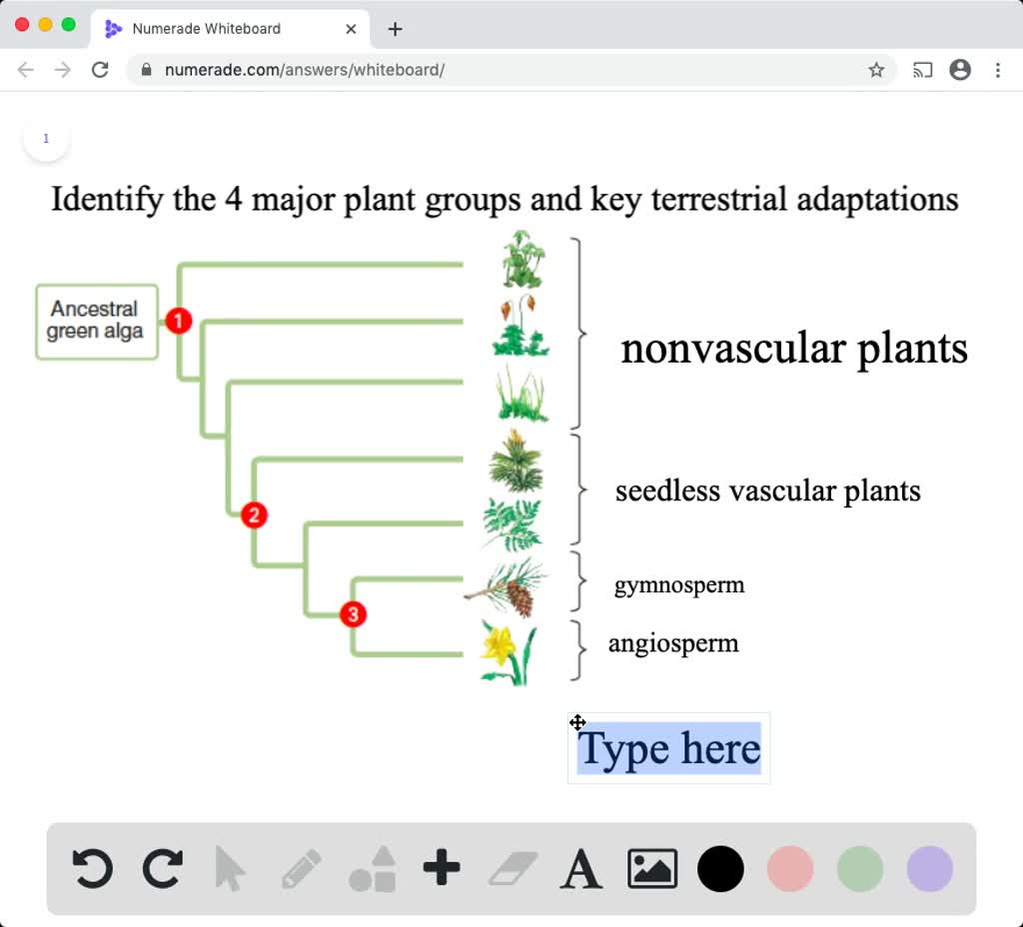1023x927 pixels.
Task: Select the pencil drawing tool
Action: (301, 868)
